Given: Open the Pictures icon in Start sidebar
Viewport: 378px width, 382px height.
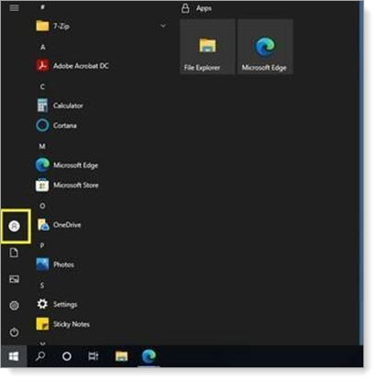Looking at the screenshot, I should (14, 279).
